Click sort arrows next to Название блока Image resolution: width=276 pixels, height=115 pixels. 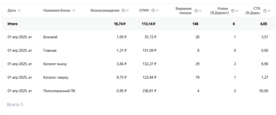tap(74, 11)
